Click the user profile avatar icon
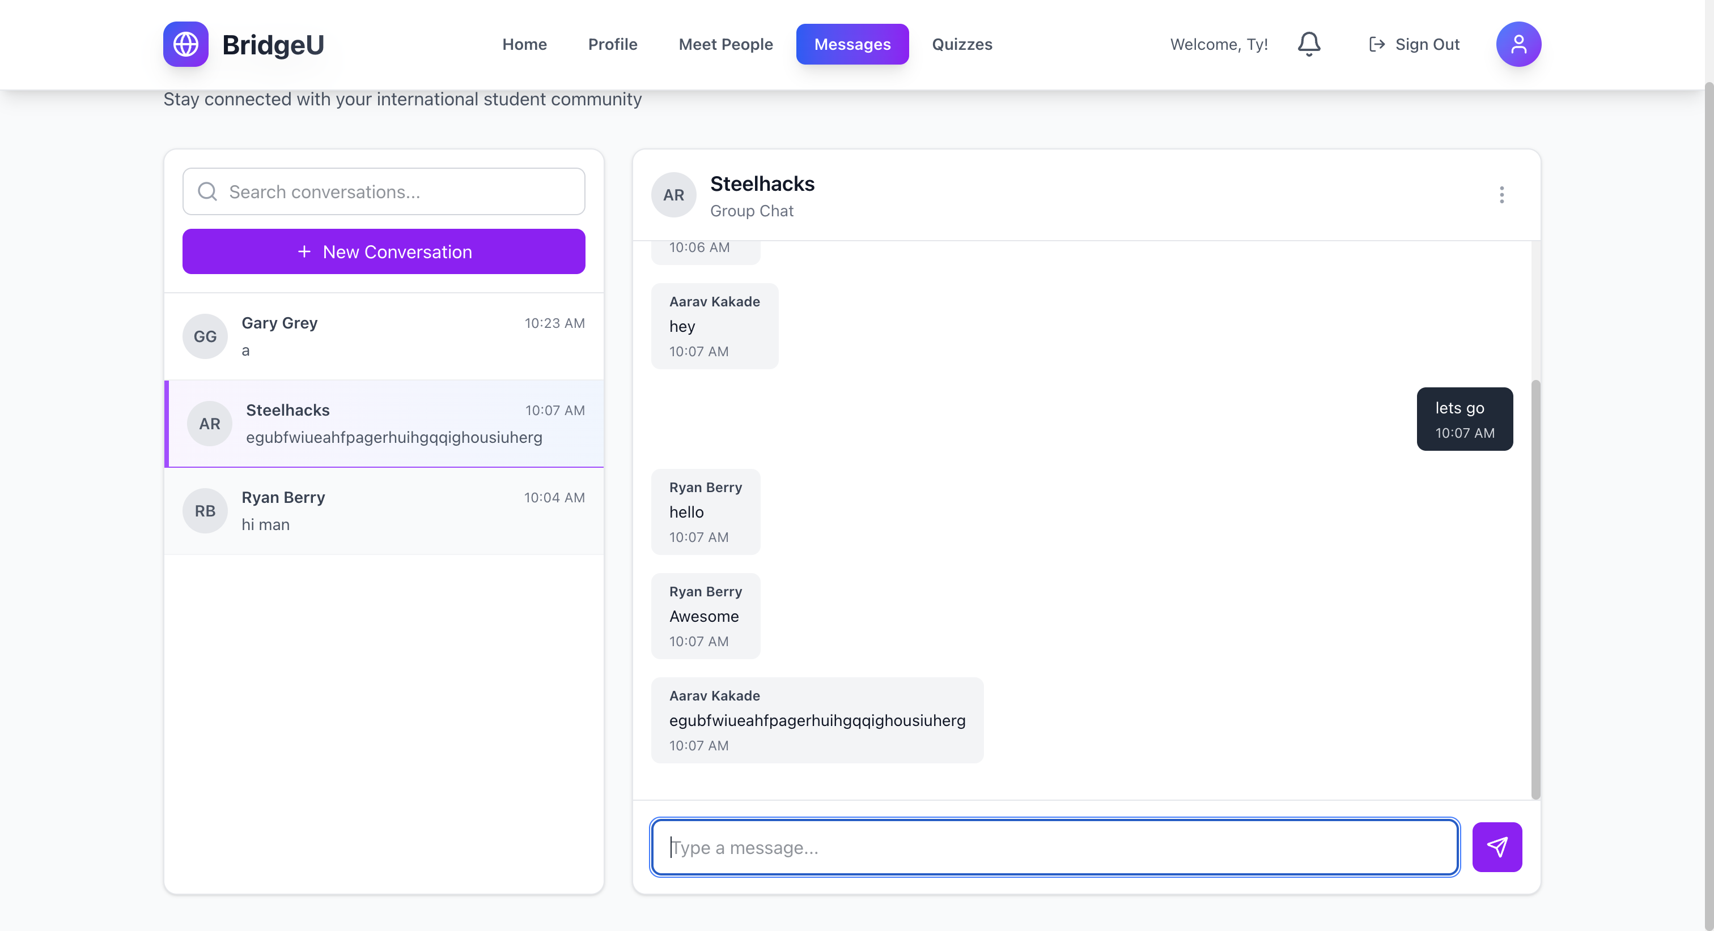Image resolution: width=1714 pixels, height=931 pixels. pyautogui.click(x=1518, y=44)
